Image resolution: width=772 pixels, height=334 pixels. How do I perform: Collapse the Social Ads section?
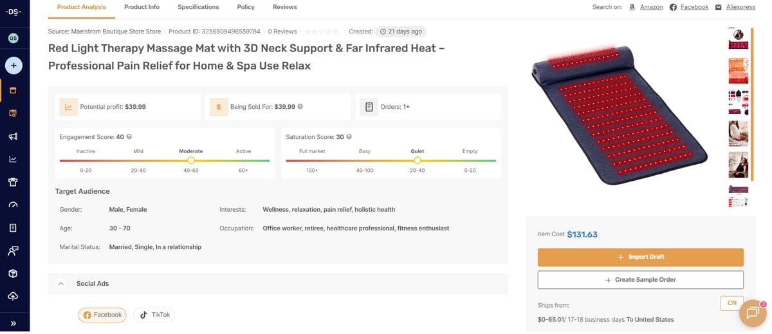[x=61, y=283]
